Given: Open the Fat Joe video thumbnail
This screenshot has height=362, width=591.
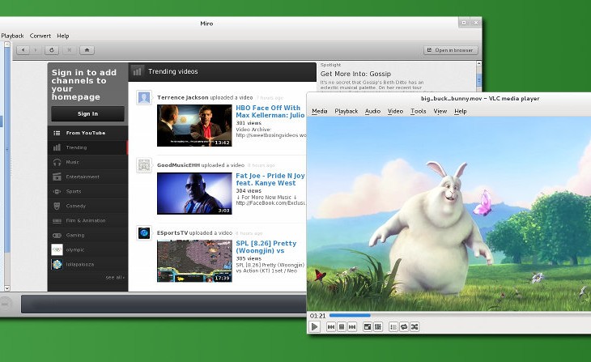Looking at the screenshot, I should click(194, 194).
